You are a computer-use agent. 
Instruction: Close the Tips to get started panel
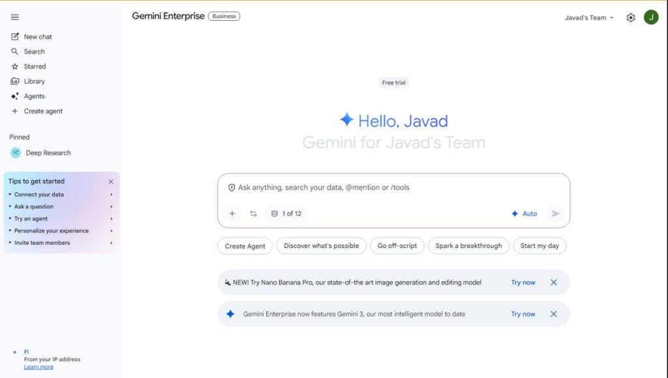[x=111, y=181]
